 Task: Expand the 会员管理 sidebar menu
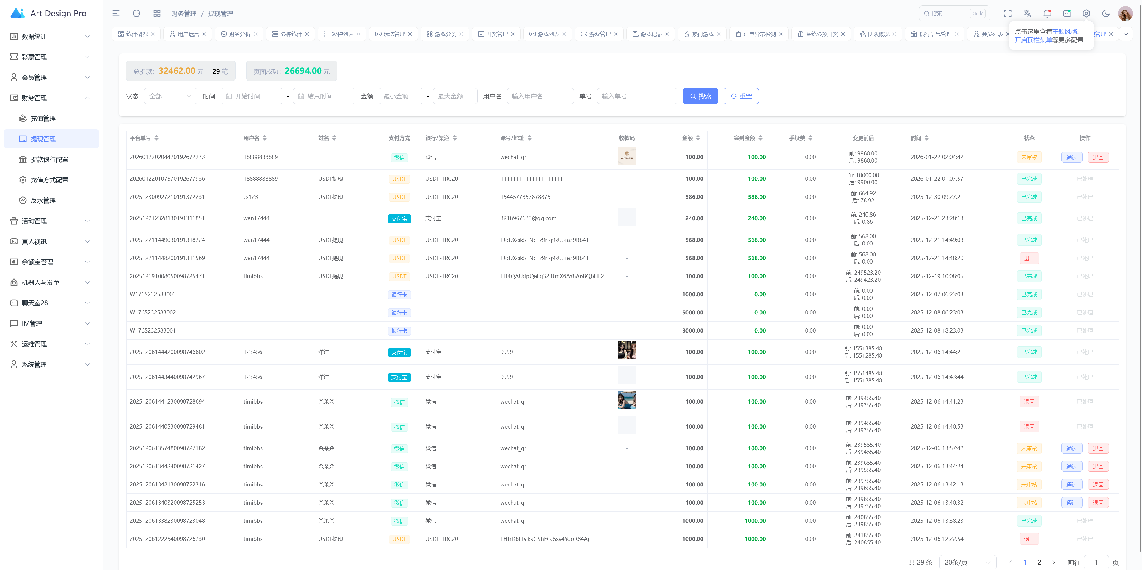click(50, 78)
